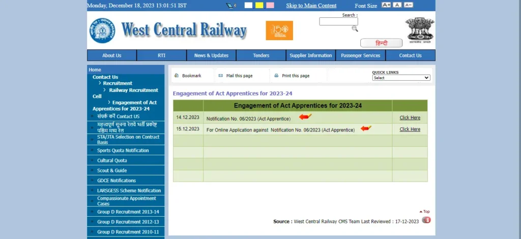Select the white color theme swatch
Image resolution: width=521 pixels, height=239 pixels.
tap(248, 5)
